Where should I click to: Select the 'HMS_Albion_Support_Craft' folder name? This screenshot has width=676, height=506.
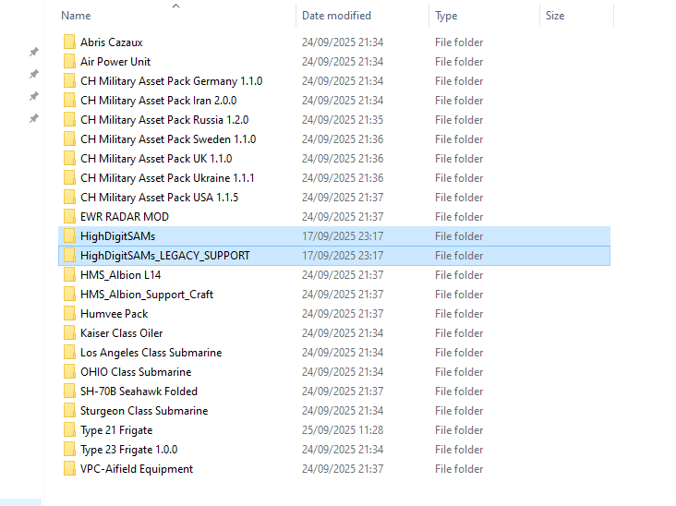pos(147,295)
